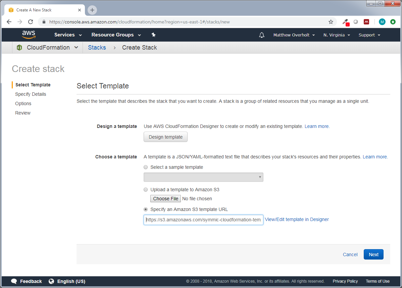Viewport: 402px width, 288px height.
Task: Click the CloudFormation service icon
Action: [x=19, y=48]
